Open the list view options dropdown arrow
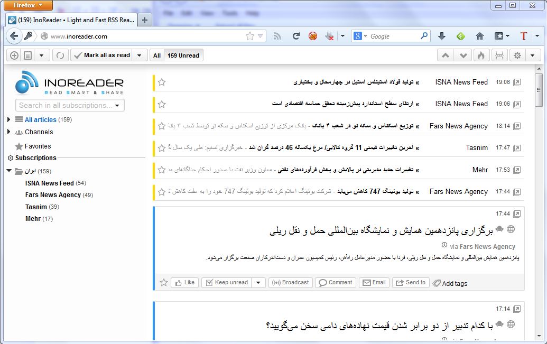This screenshot has height=344, width=547. point(42,55)
